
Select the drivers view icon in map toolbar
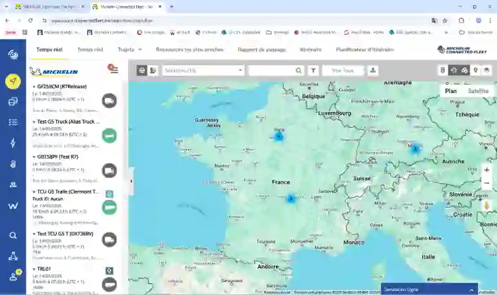[x=153, y=71]
